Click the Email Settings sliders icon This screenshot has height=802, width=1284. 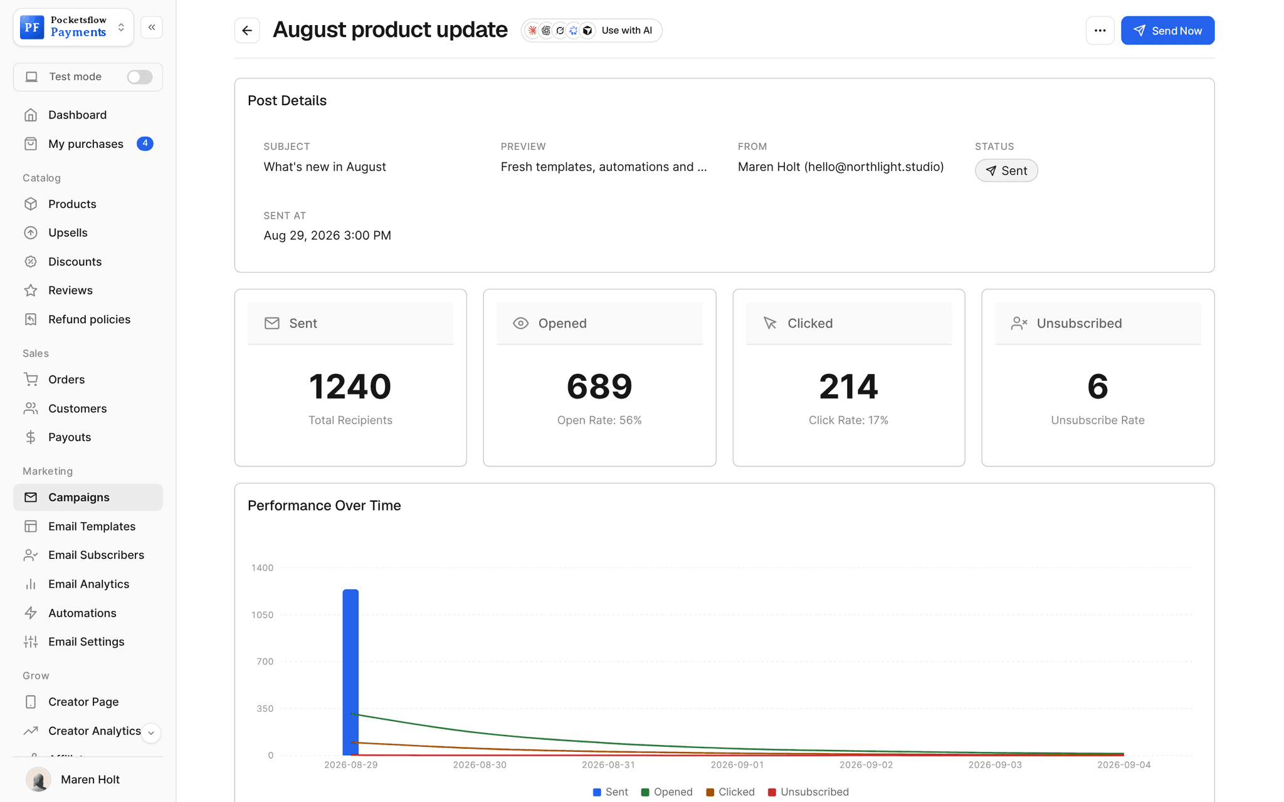pyautogui.click(x=31, y=642)
